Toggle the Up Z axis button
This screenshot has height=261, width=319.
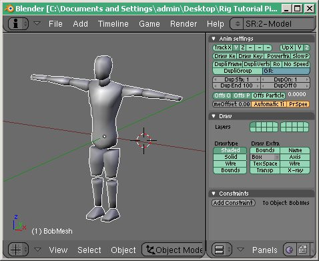click(x=306, y=47)
